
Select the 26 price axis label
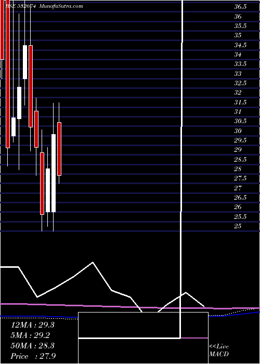238,207
